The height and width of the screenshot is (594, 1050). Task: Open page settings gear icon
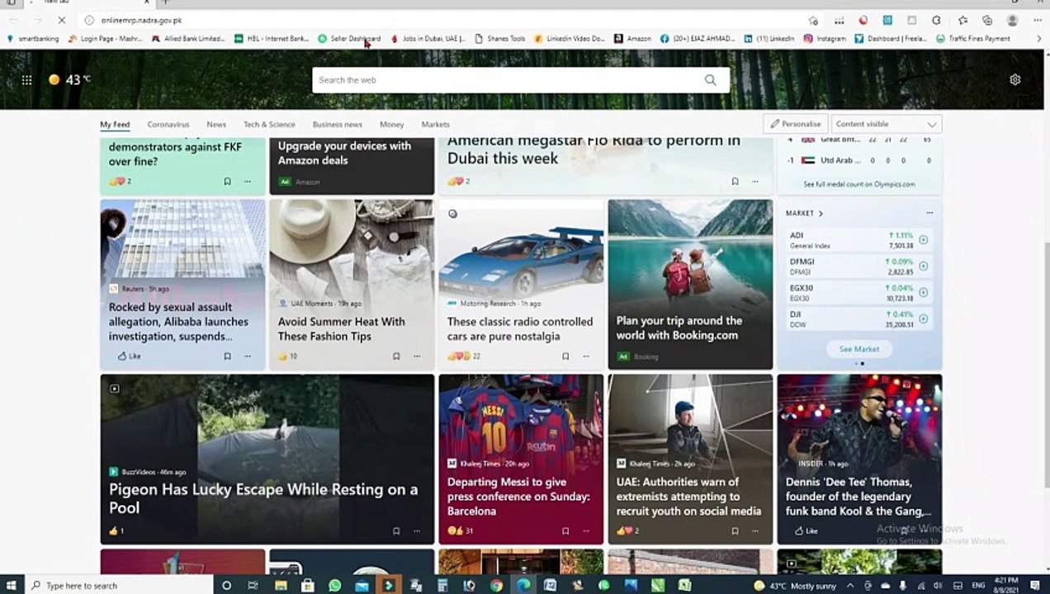pyautogui.click(x=1015, y=80)
